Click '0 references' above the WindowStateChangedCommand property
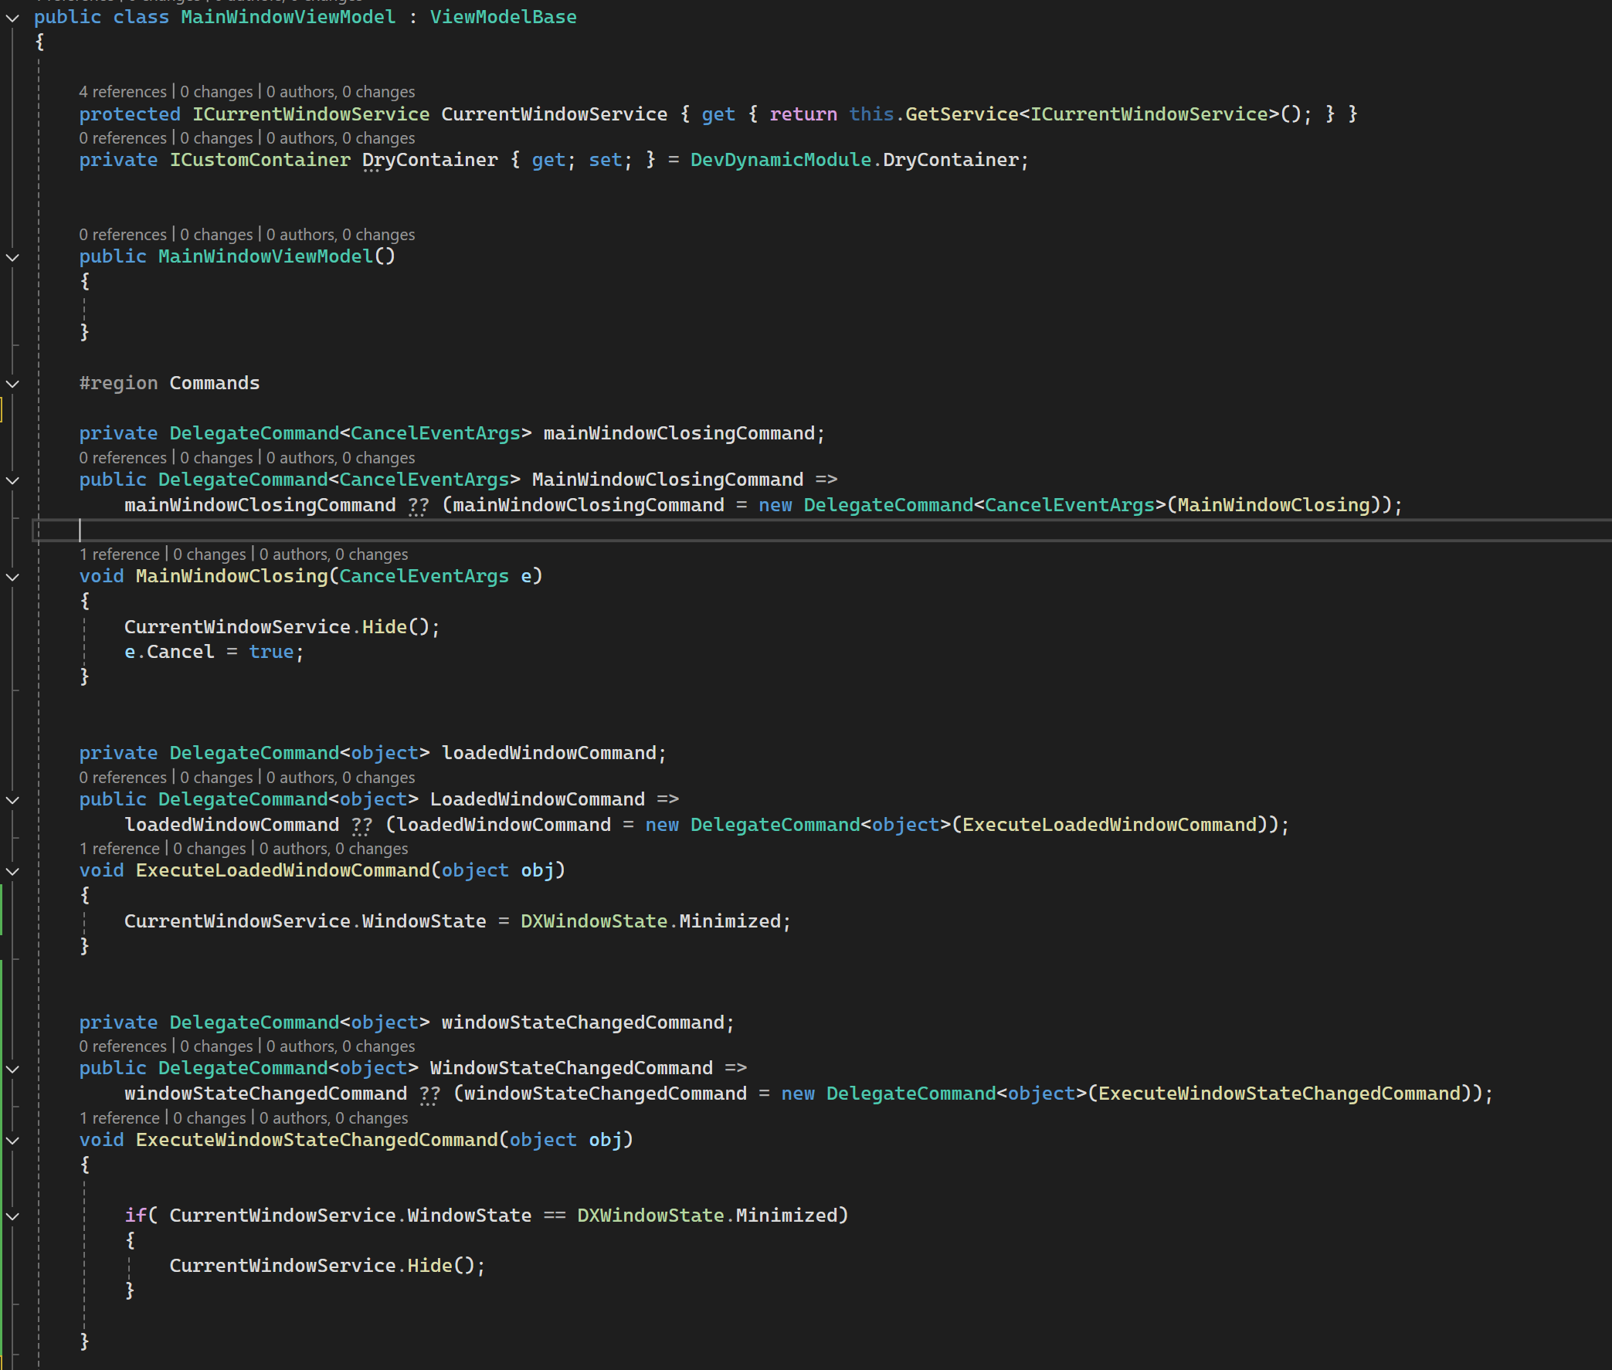1612x1370 pixels. (123, 1047)
